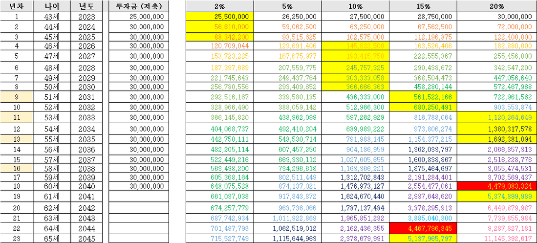Click yellow cell 56,610,000
The height and width of the screenshot is (243, 537).
(220, 27)
